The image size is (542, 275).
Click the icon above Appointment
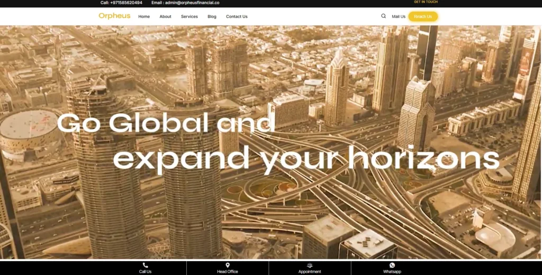pos(310,265)
